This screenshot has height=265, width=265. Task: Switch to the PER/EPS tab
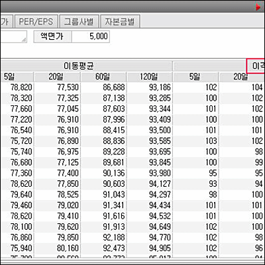[x=36, y=21]
